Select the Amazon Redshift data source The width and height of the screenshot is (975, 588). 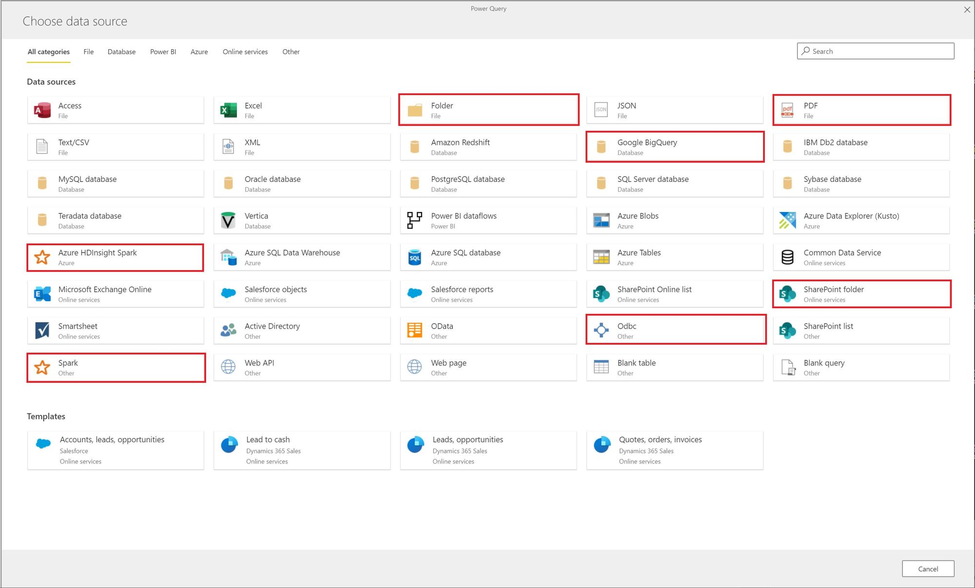[x=488, y=147]
